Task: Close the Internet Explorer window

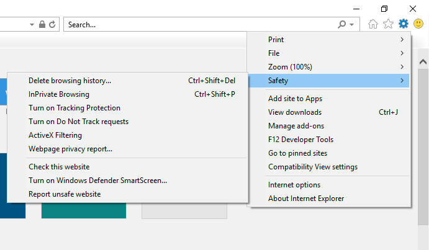Action: coord(413,9)
